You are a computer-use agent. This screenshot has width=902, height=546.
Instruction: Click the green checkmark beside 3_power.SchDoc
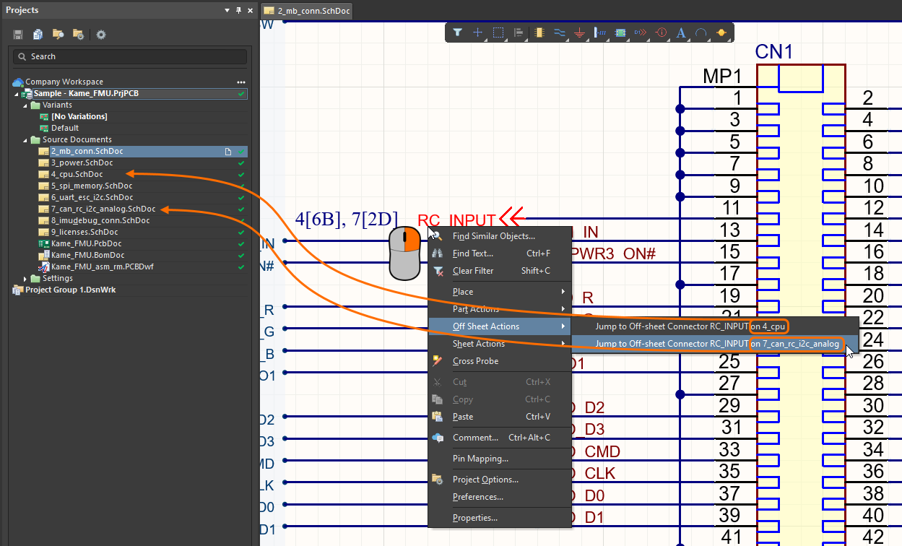[x=241, y=163]
